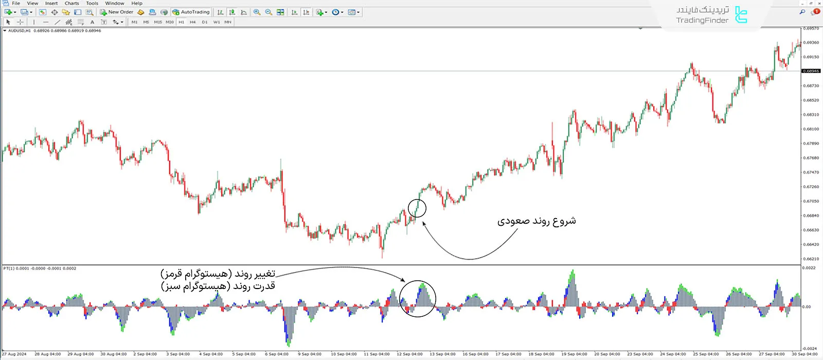Tile chart windows icon
The image size is (823, 360).
point(280,12)
